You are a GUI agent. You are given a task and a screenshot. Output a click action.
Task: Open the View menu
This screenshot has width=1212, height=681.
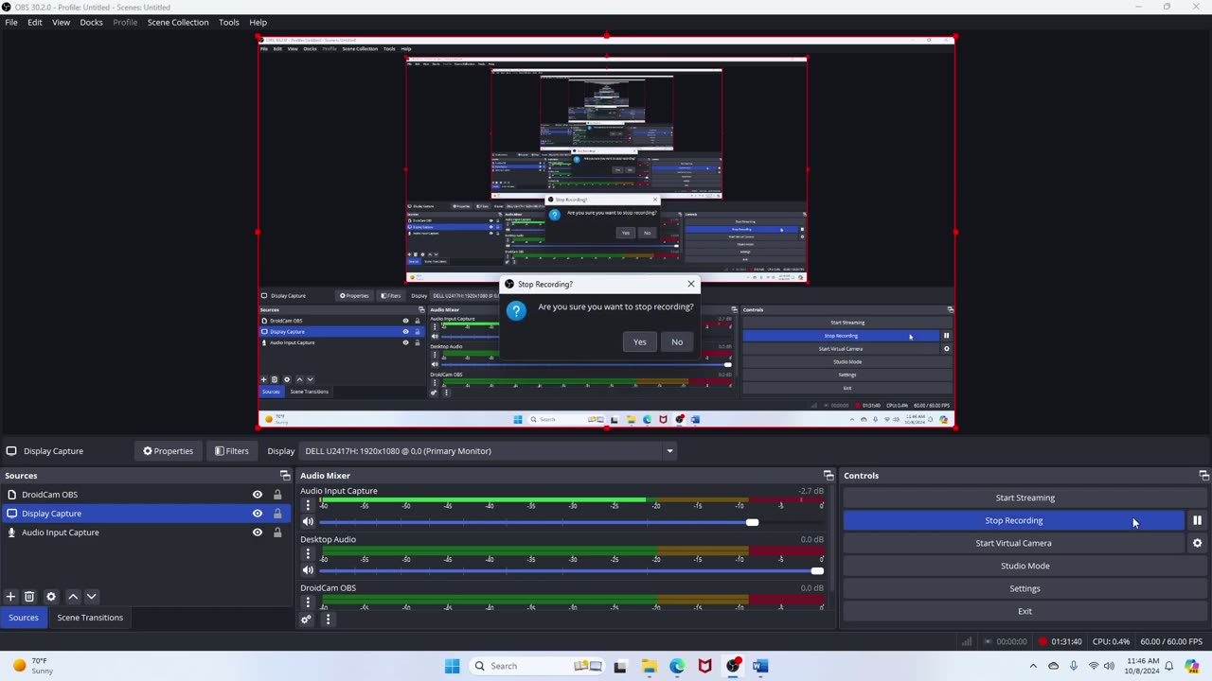point(61,22)
